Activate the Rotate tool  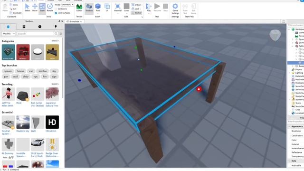(50, 8)
